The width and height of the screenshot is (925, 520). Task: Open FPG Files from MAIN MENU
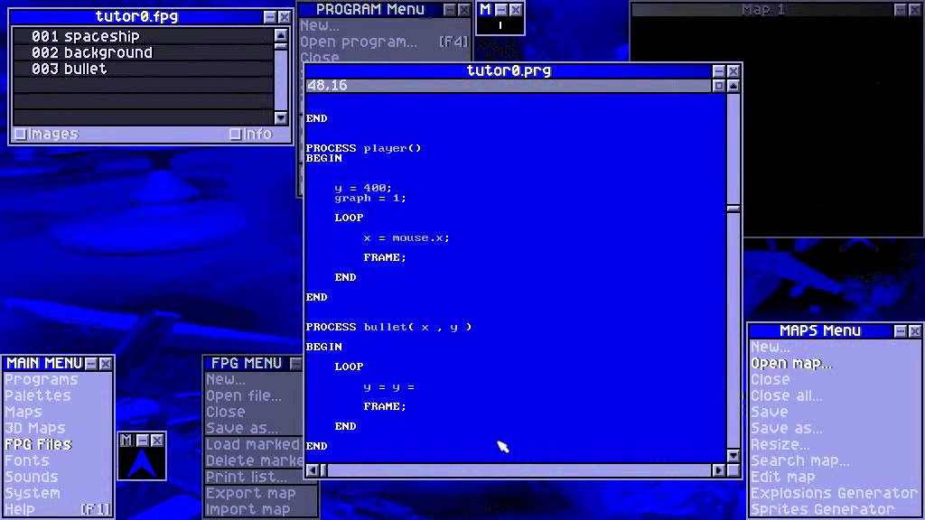pos(38,444)
